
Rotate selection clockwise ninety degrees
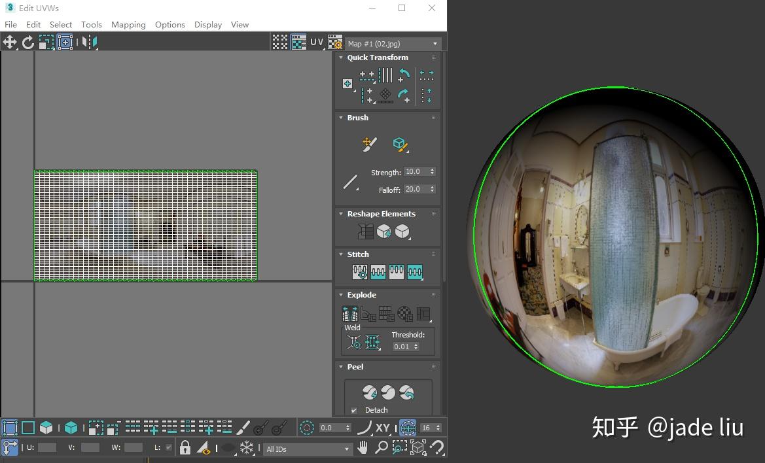pos(404,95)
